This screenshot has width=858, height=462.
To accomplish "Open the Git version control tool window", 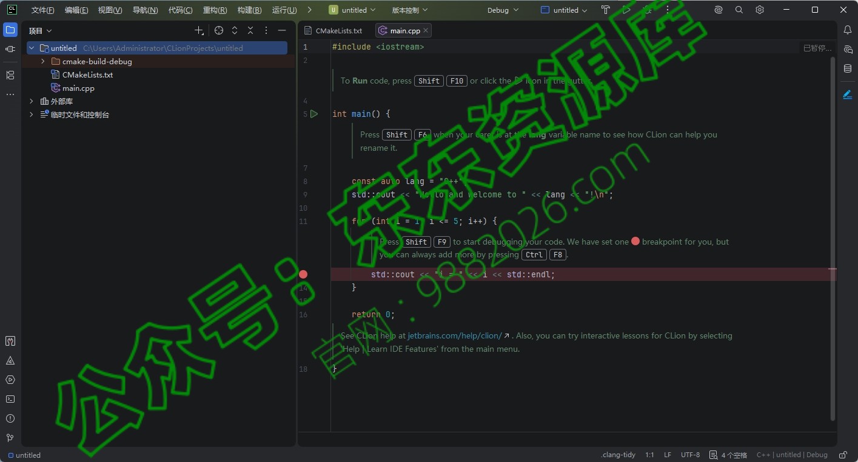I will point(10,438).
